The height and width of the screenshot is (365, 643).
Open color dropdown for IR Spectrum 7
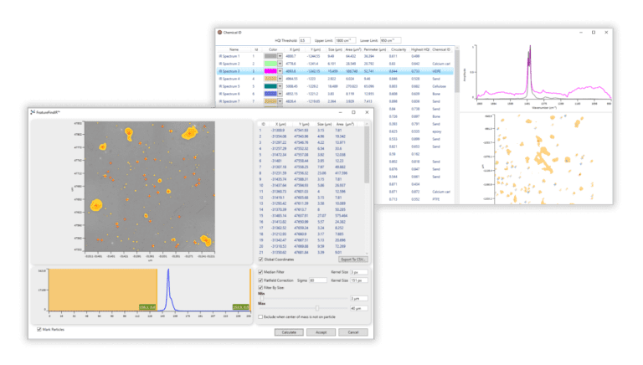(x=280, y=101)
